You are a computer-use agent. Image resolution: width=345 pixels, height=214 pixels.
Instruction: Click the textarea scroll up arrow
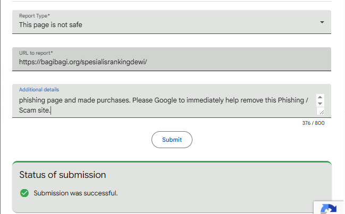click(320, 97)
